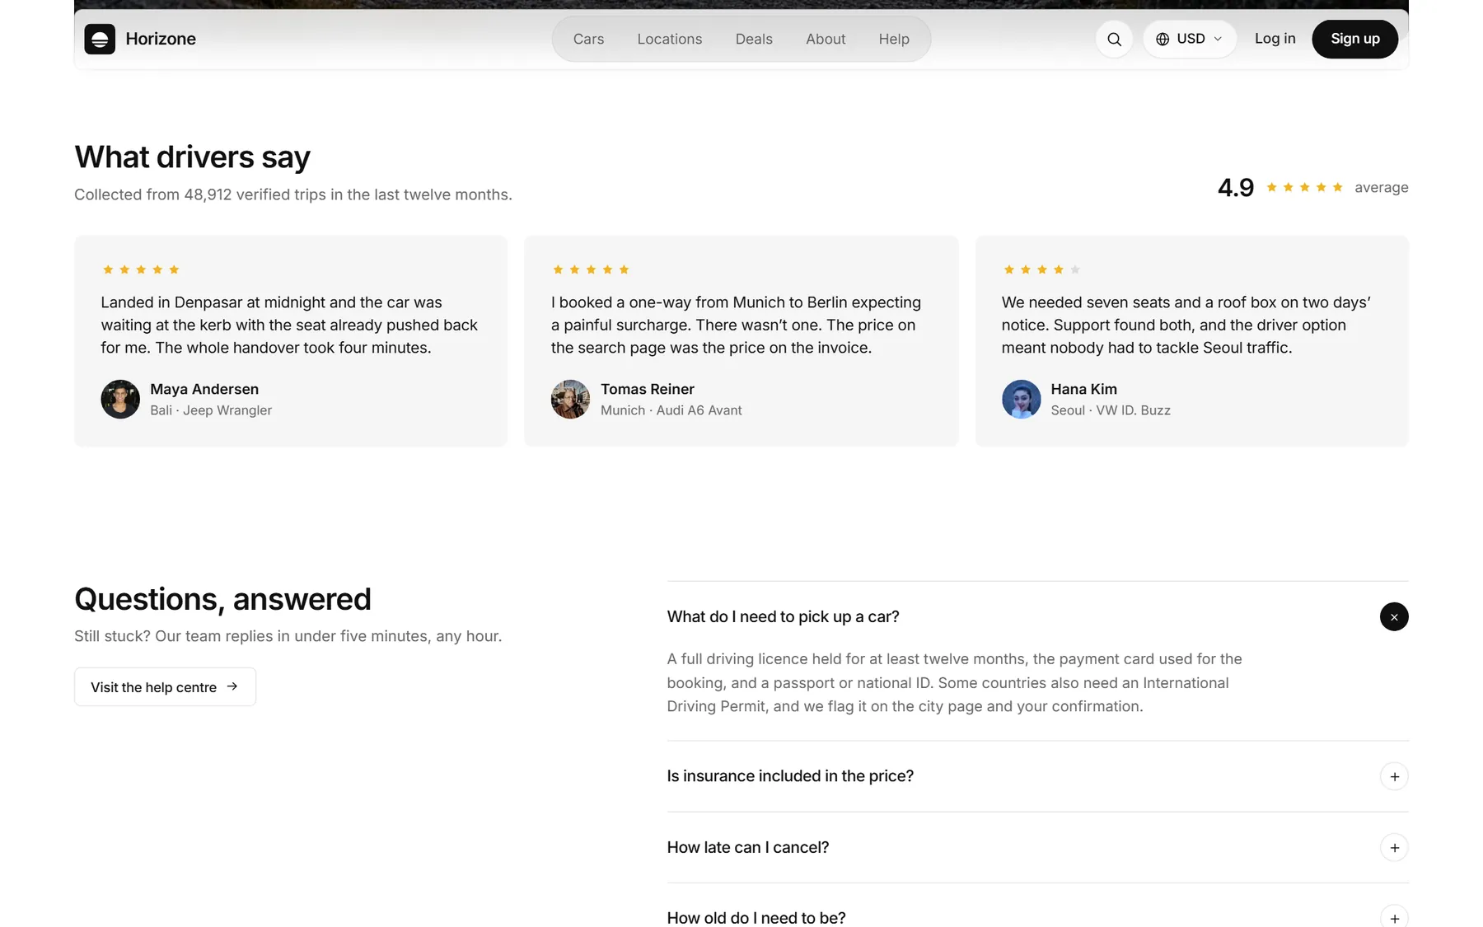Viewport: 1483px width, 927px height.
Task: Click question 'What do I need to pick up a car?'
Action: click(x=783, y=616)
